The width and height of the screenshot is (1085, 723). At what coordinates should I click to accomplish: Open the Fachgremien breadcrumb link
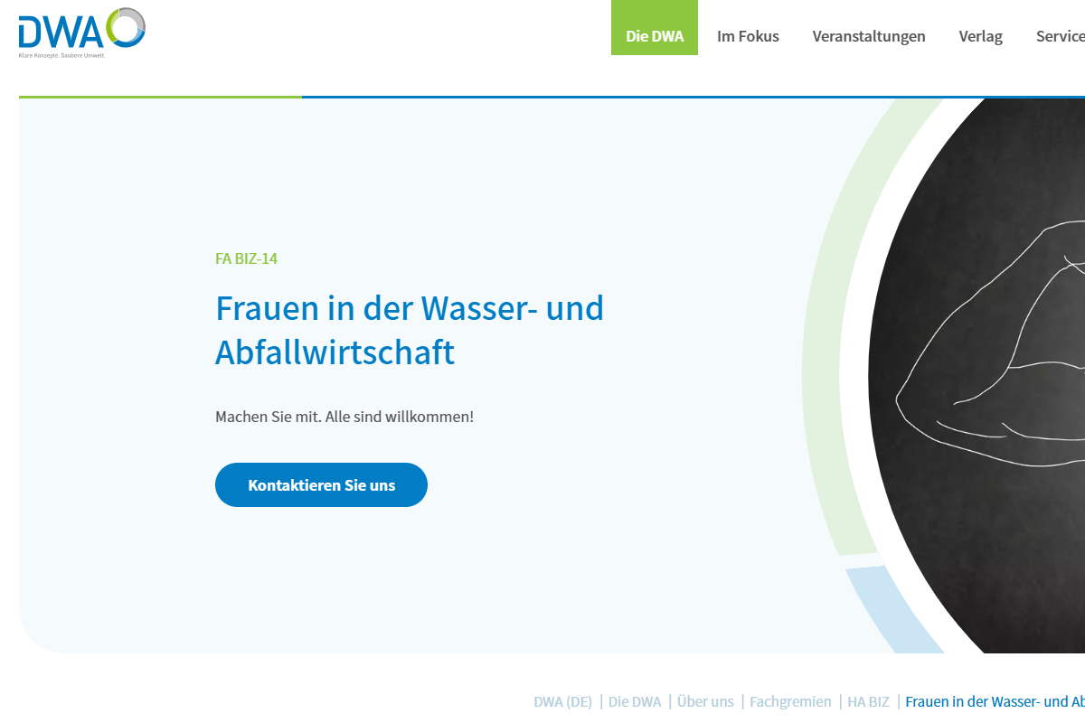[790, 701]
